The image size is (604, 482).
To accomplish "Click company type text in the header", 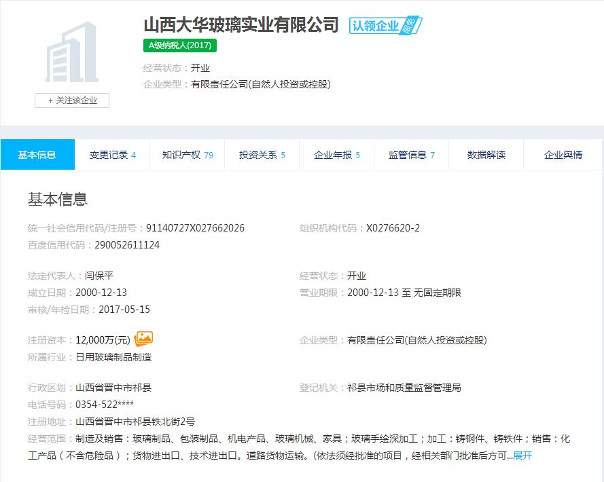I will 261,84.
